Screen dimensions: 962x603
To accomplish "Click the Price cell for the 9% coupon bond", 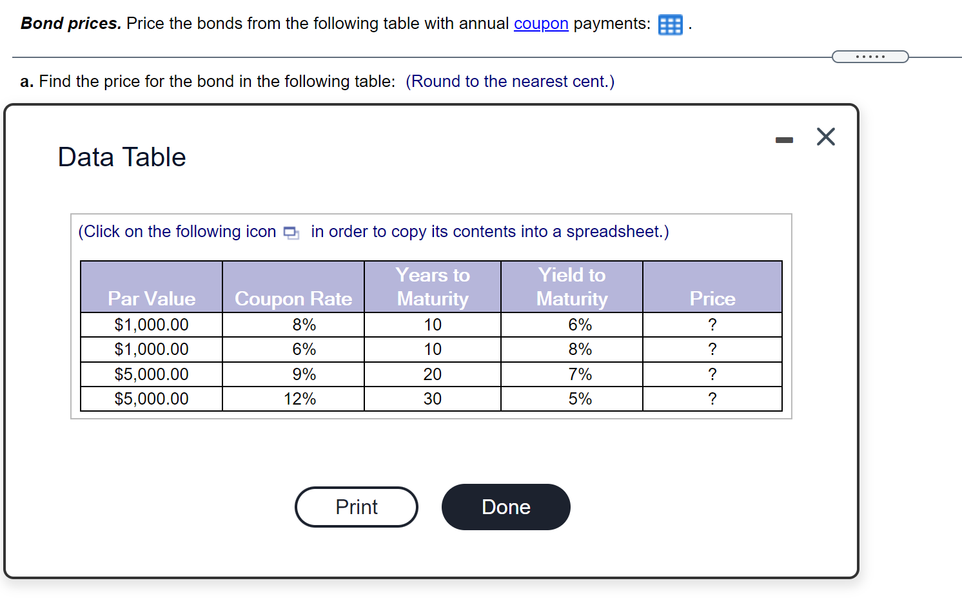I will click(x=712, y=374).
